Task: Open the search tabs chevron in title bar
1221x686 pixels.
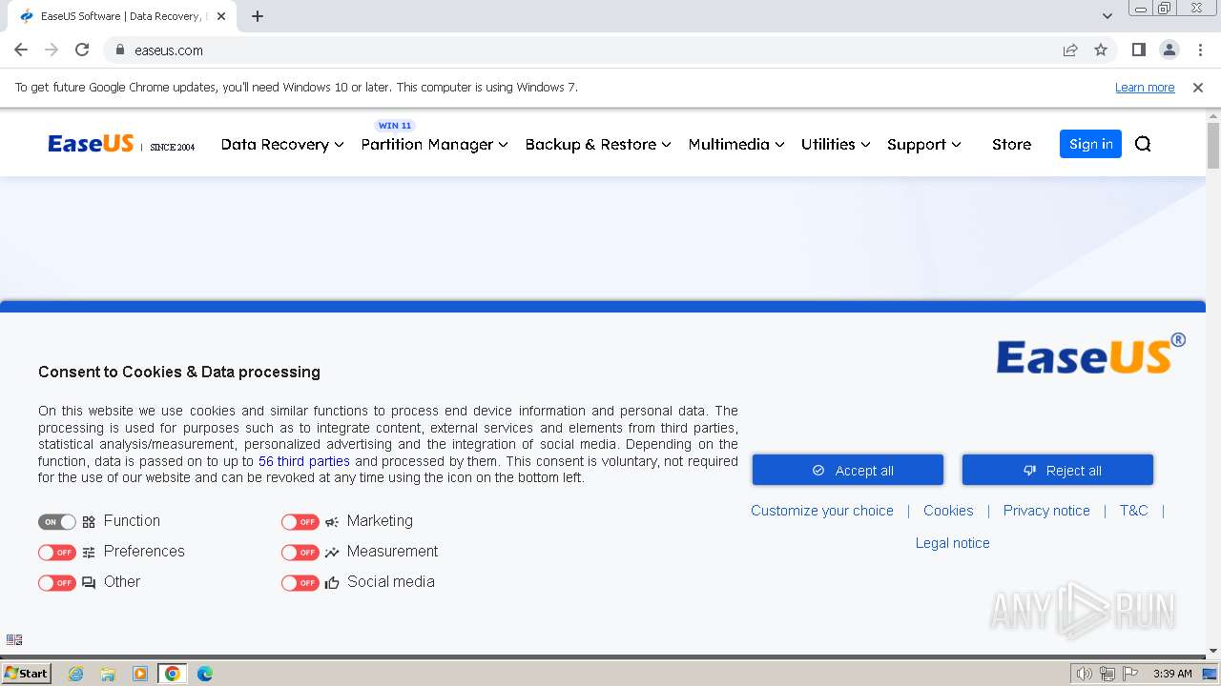Action: pyautogui.click(x=1107, y=16)
